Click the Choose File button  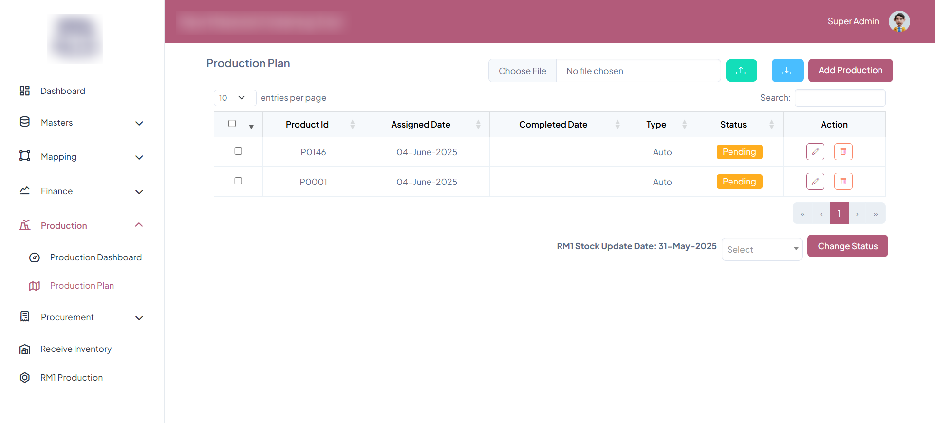[x=523, y=71]
